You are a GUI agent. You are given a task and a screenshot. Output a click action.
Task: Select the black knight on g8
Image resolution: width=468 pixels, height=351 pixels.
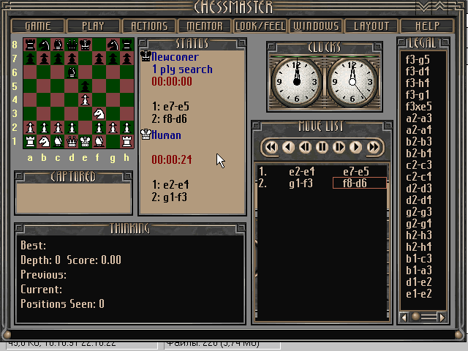113,45
